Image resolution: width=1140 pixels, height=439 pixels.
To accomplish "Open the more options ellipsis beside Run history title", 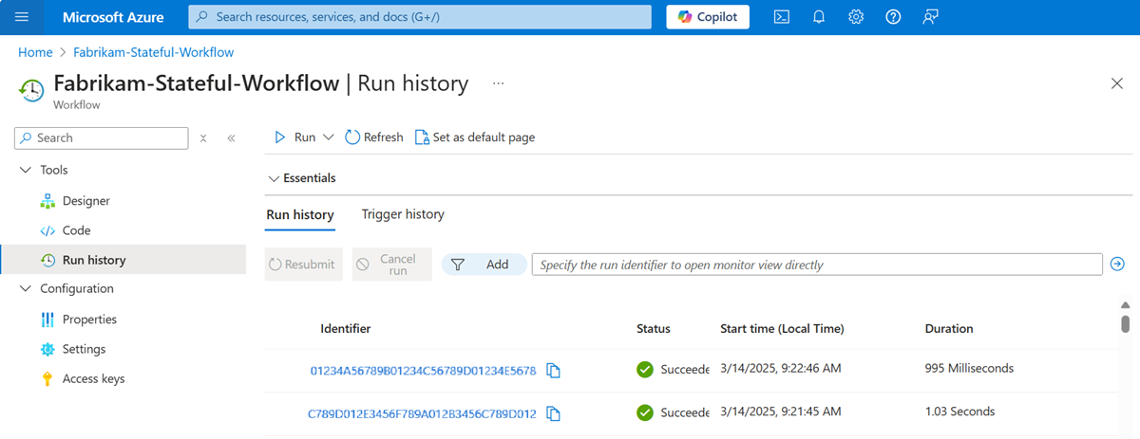I will point(498,83).
